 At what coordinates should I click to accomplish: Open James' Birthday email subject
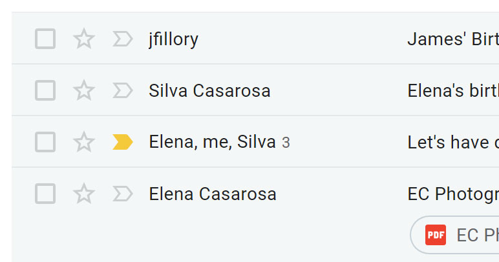[x=452, y=39]
